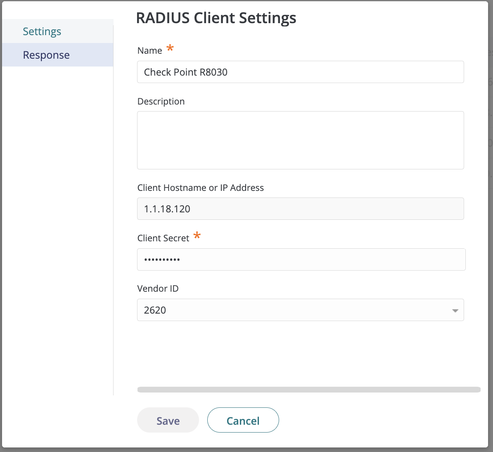Switch to the Response tab
This screenshot has height=452, width=493.
(46, 55)
